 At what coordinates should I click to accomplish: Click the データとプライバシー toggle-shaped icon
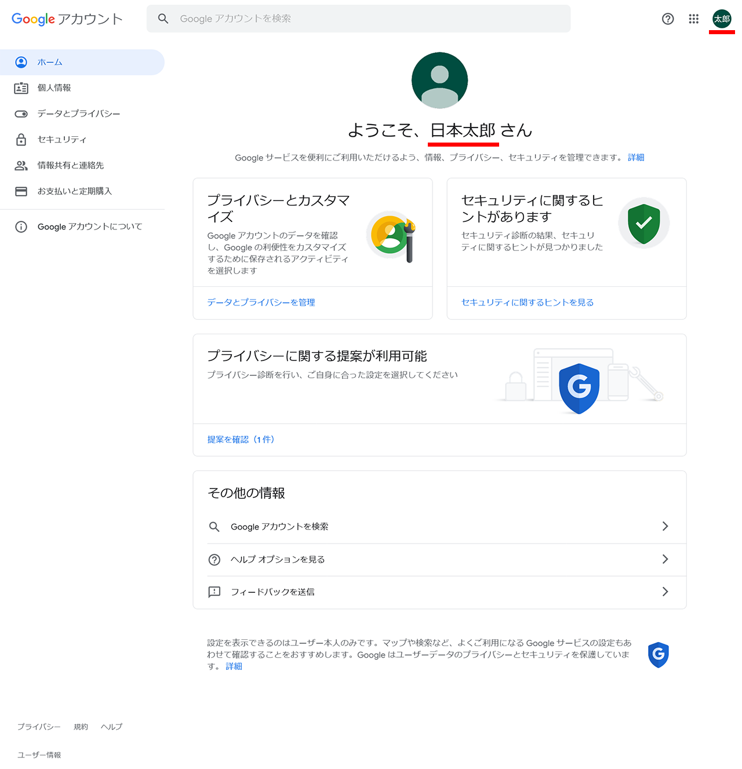coord(21,114)
